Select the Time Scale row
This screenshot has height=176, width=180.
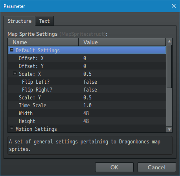click(x=87, y=105)
